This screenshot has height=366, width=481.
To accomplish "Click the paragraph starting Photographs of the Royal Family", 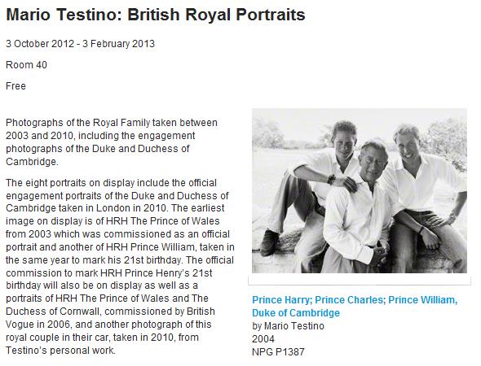I will (112, 142).
